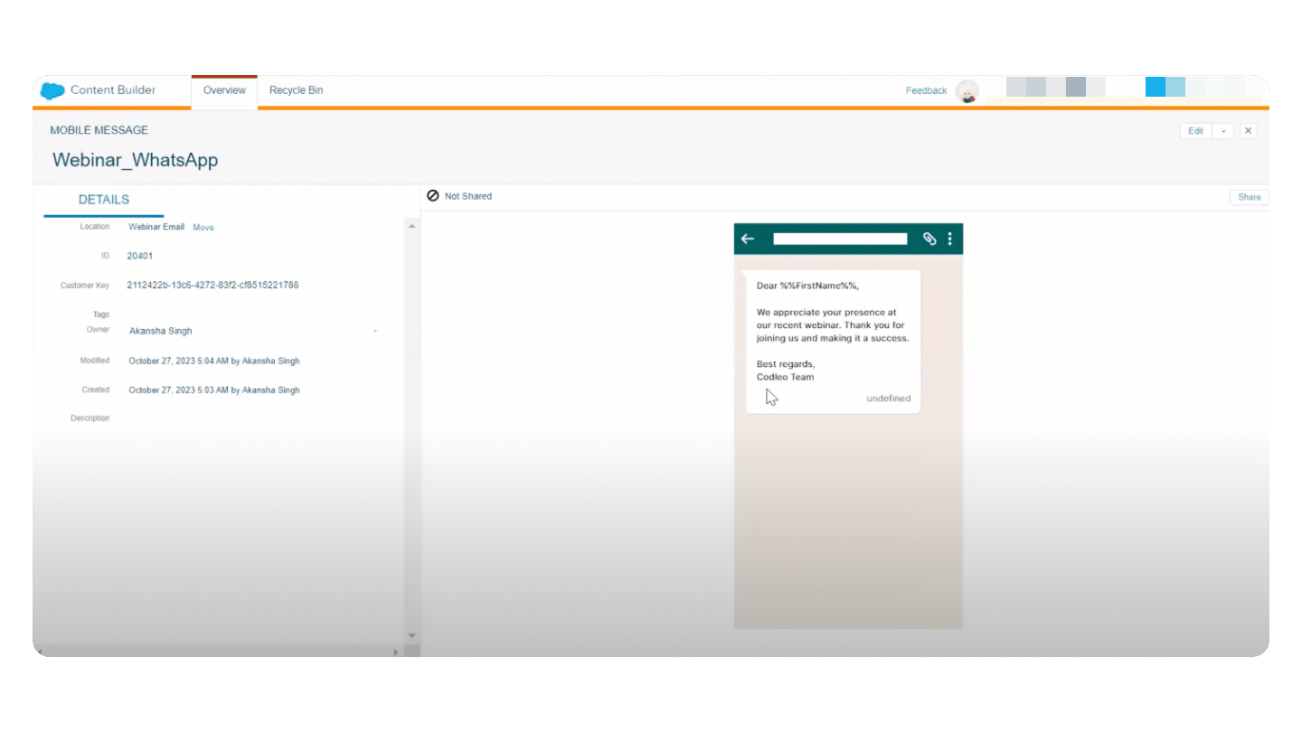Click the Dear %%FirstName%% greeting line

point(807,286)
